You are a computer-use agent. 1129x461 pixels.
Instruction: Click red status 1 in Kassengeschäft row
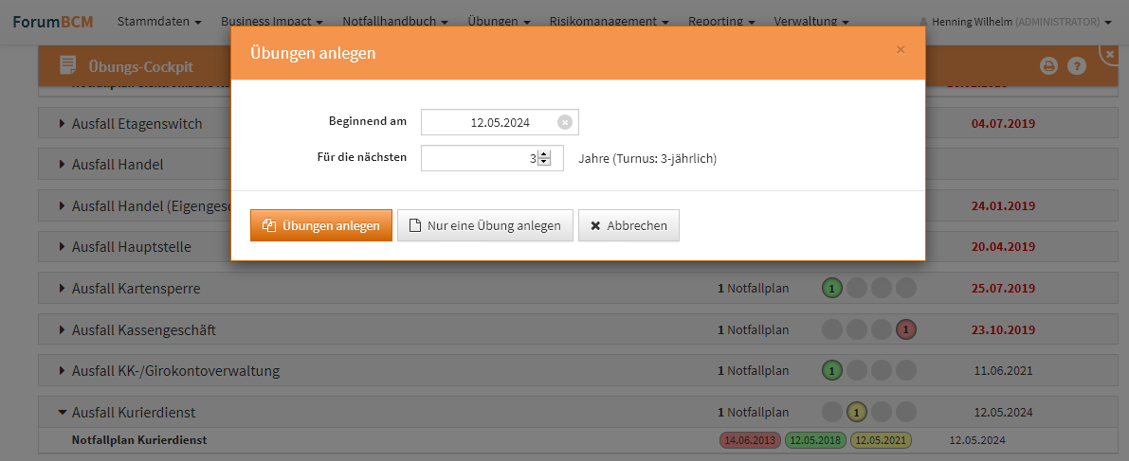(906, 330)
